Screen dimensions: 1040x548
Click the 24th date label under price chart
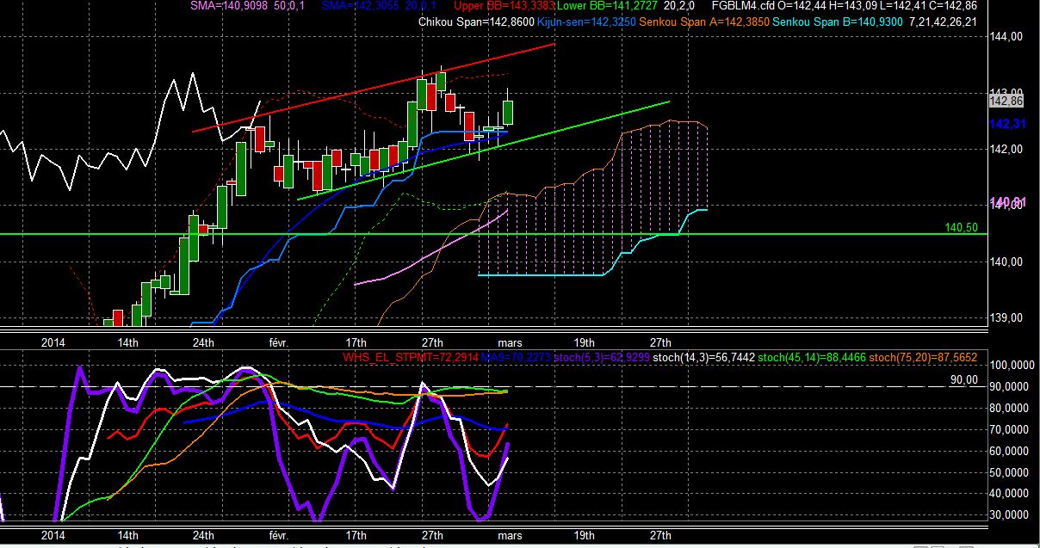point(202,342)
